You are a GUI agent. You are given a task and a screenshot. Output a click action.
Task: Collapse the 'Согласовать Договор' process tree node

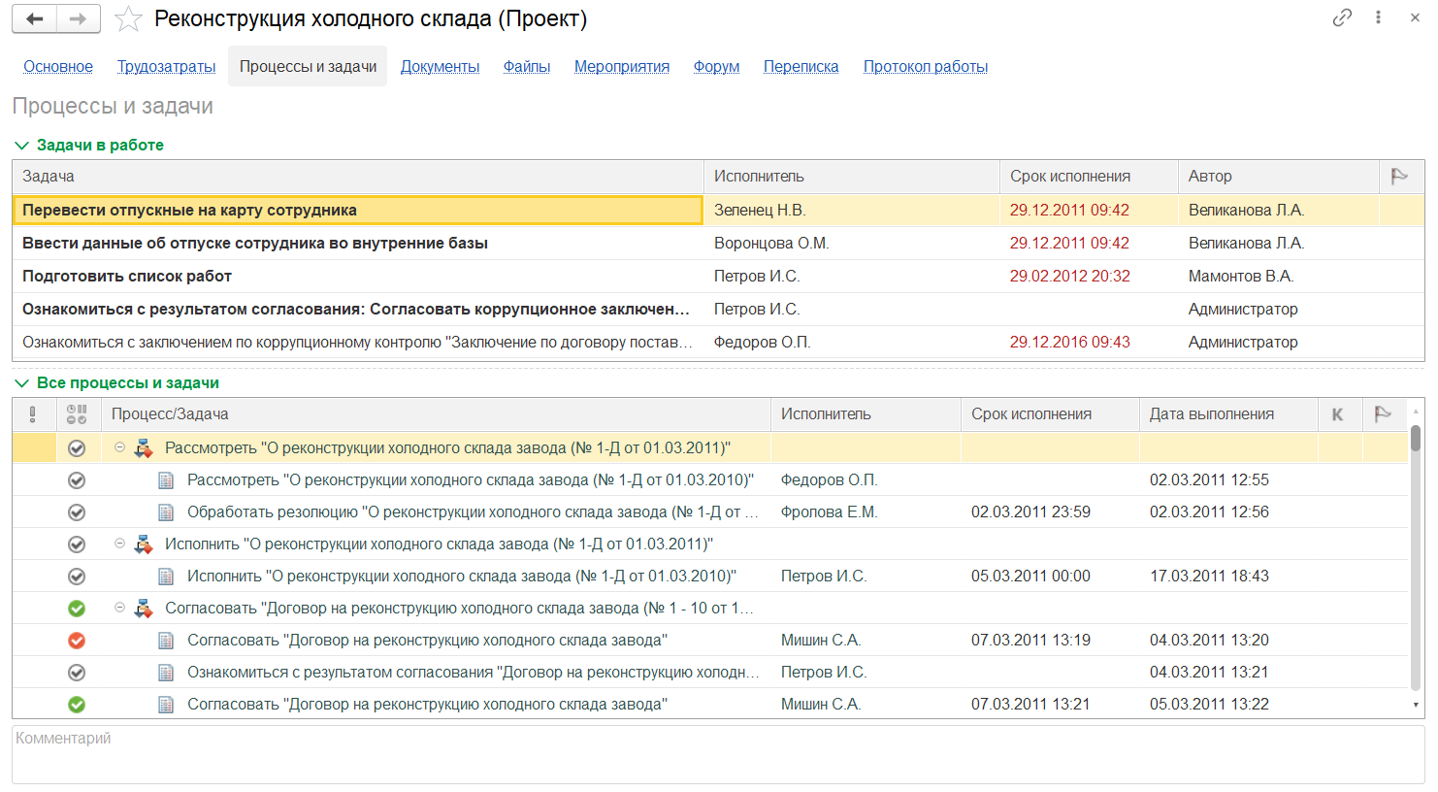[120, 608]
